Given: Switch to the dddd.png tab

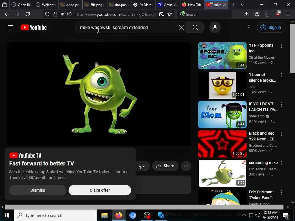Looking at the screenshot, I should pos(70,5).
